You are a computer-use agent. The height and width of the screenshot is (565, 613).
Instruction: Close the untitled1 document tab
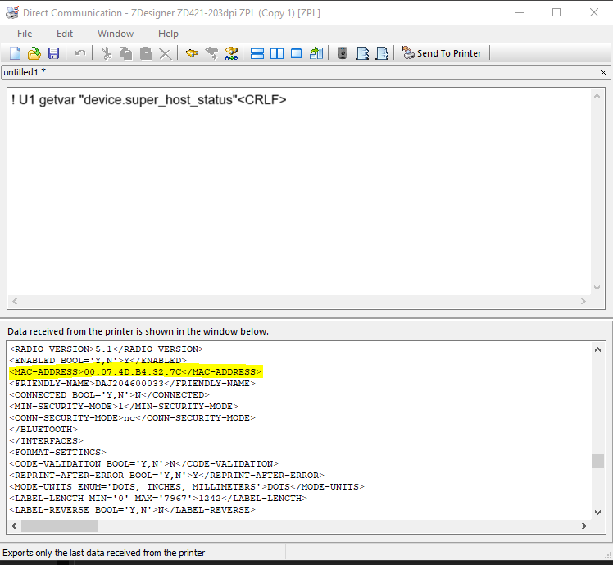[604, 72]
